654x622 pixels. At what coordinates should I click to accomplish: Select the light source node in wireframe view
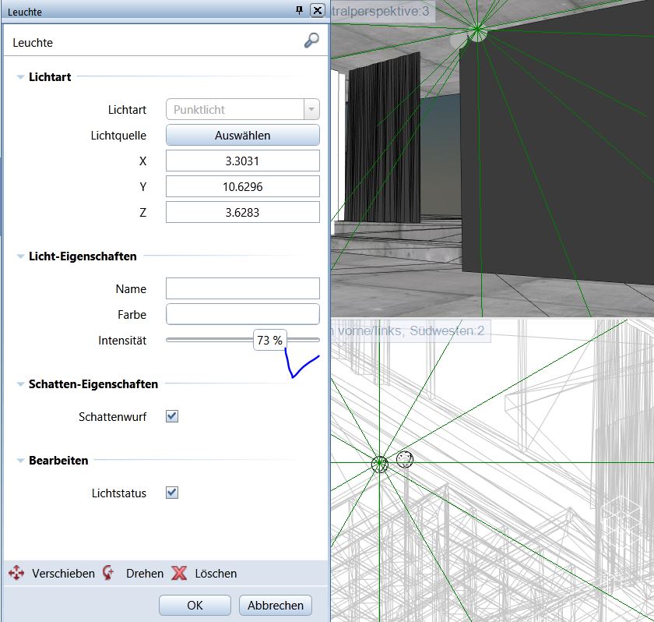379,464
